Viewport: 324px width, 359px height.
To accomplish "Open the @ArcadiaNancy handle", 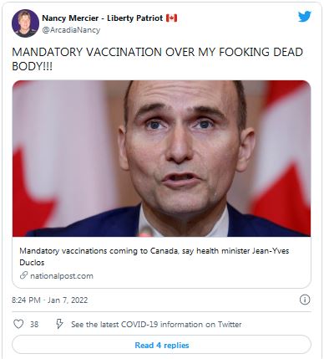I will coord(71,30).
